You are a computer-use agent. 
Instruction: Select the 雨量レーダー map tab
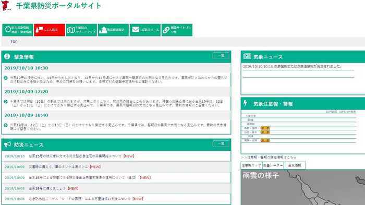click(x=273, y=165)
